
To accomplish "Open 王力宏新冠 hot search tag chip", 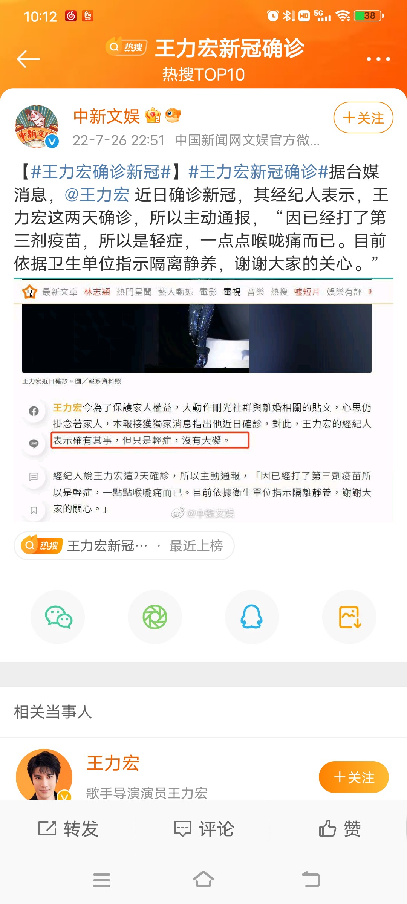I will (124, 545).
